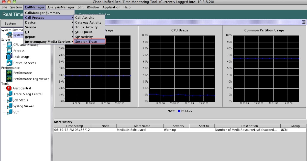307x161 pixels.
Task: Sort alerts by Node column
Action: click(104, 126)
